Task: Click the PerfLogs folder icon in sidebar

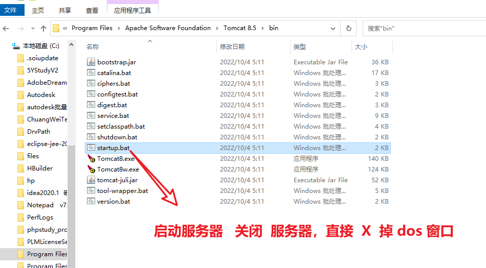Action: point(21,217)
